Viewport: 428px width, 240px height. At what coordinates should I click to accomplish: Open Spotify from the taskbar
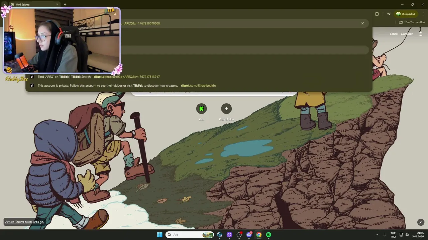tap(269, 235)
